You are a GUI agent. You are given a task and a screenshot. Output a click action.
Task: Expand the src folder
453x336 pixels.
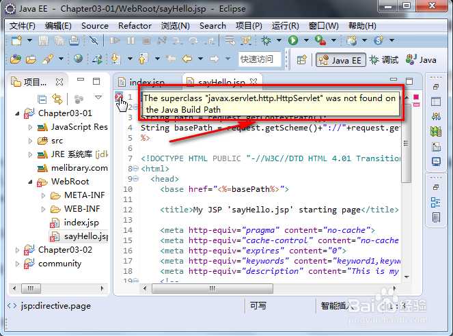(30, 141)
